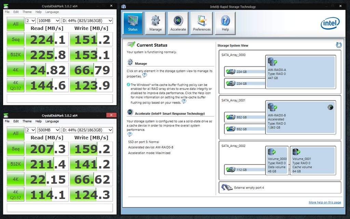This screenshot has height=219, width=350.
Task: Select the AW-RAID0-A volume icon
Action: pyautogui.click(x=272, y=62)
